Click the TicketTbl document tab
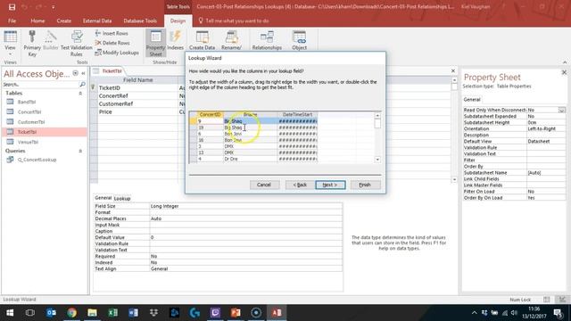Viewport: 571px width, 321px height. (x=112, y=71)
